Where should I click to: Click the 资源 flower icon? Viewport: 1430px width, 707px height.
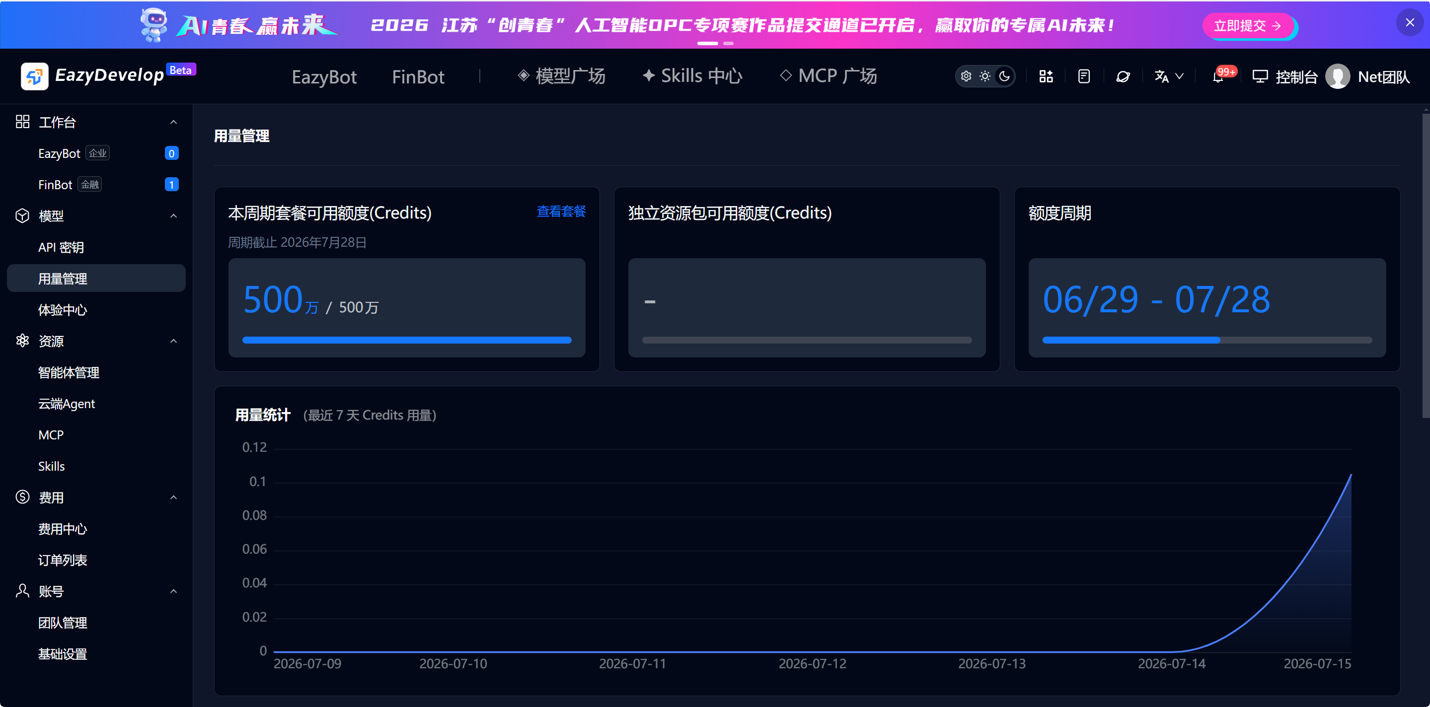tap(23, 340)
